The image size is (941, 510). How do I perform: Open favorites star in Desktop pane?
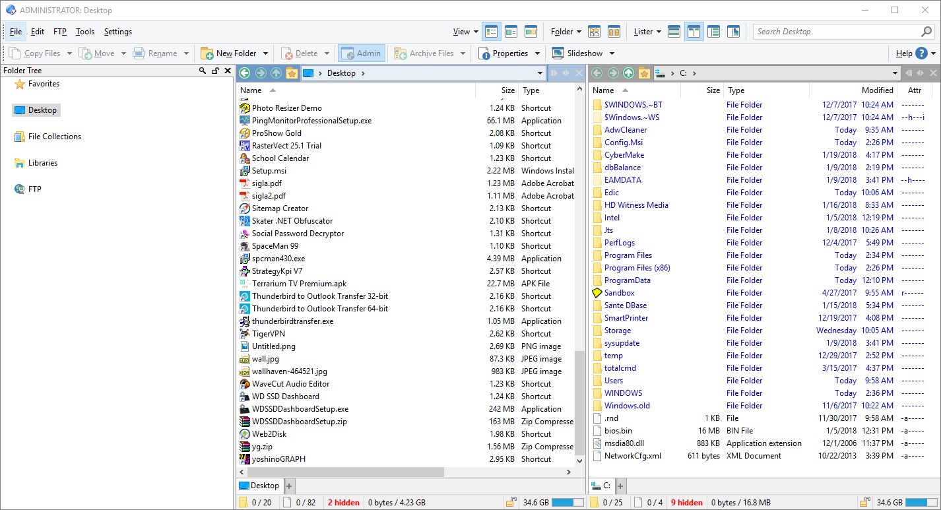coord(292,73)
